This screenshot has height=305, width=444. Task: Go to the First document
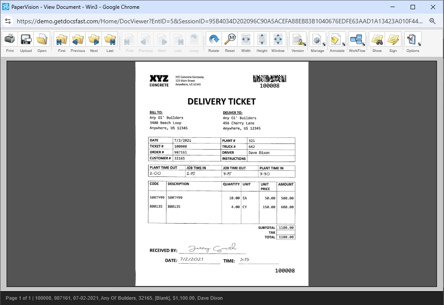tap(62, 40)
